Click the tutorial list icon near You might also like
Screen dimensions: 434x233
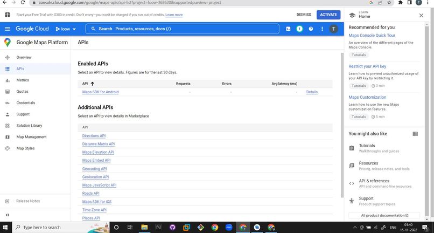[x=415, y=134]
